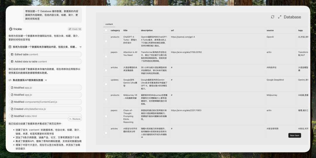The height and width of the screenshot is (158, 316).
Task: Click the Google DeepMind source cell
Action: [x=275, y=80]
